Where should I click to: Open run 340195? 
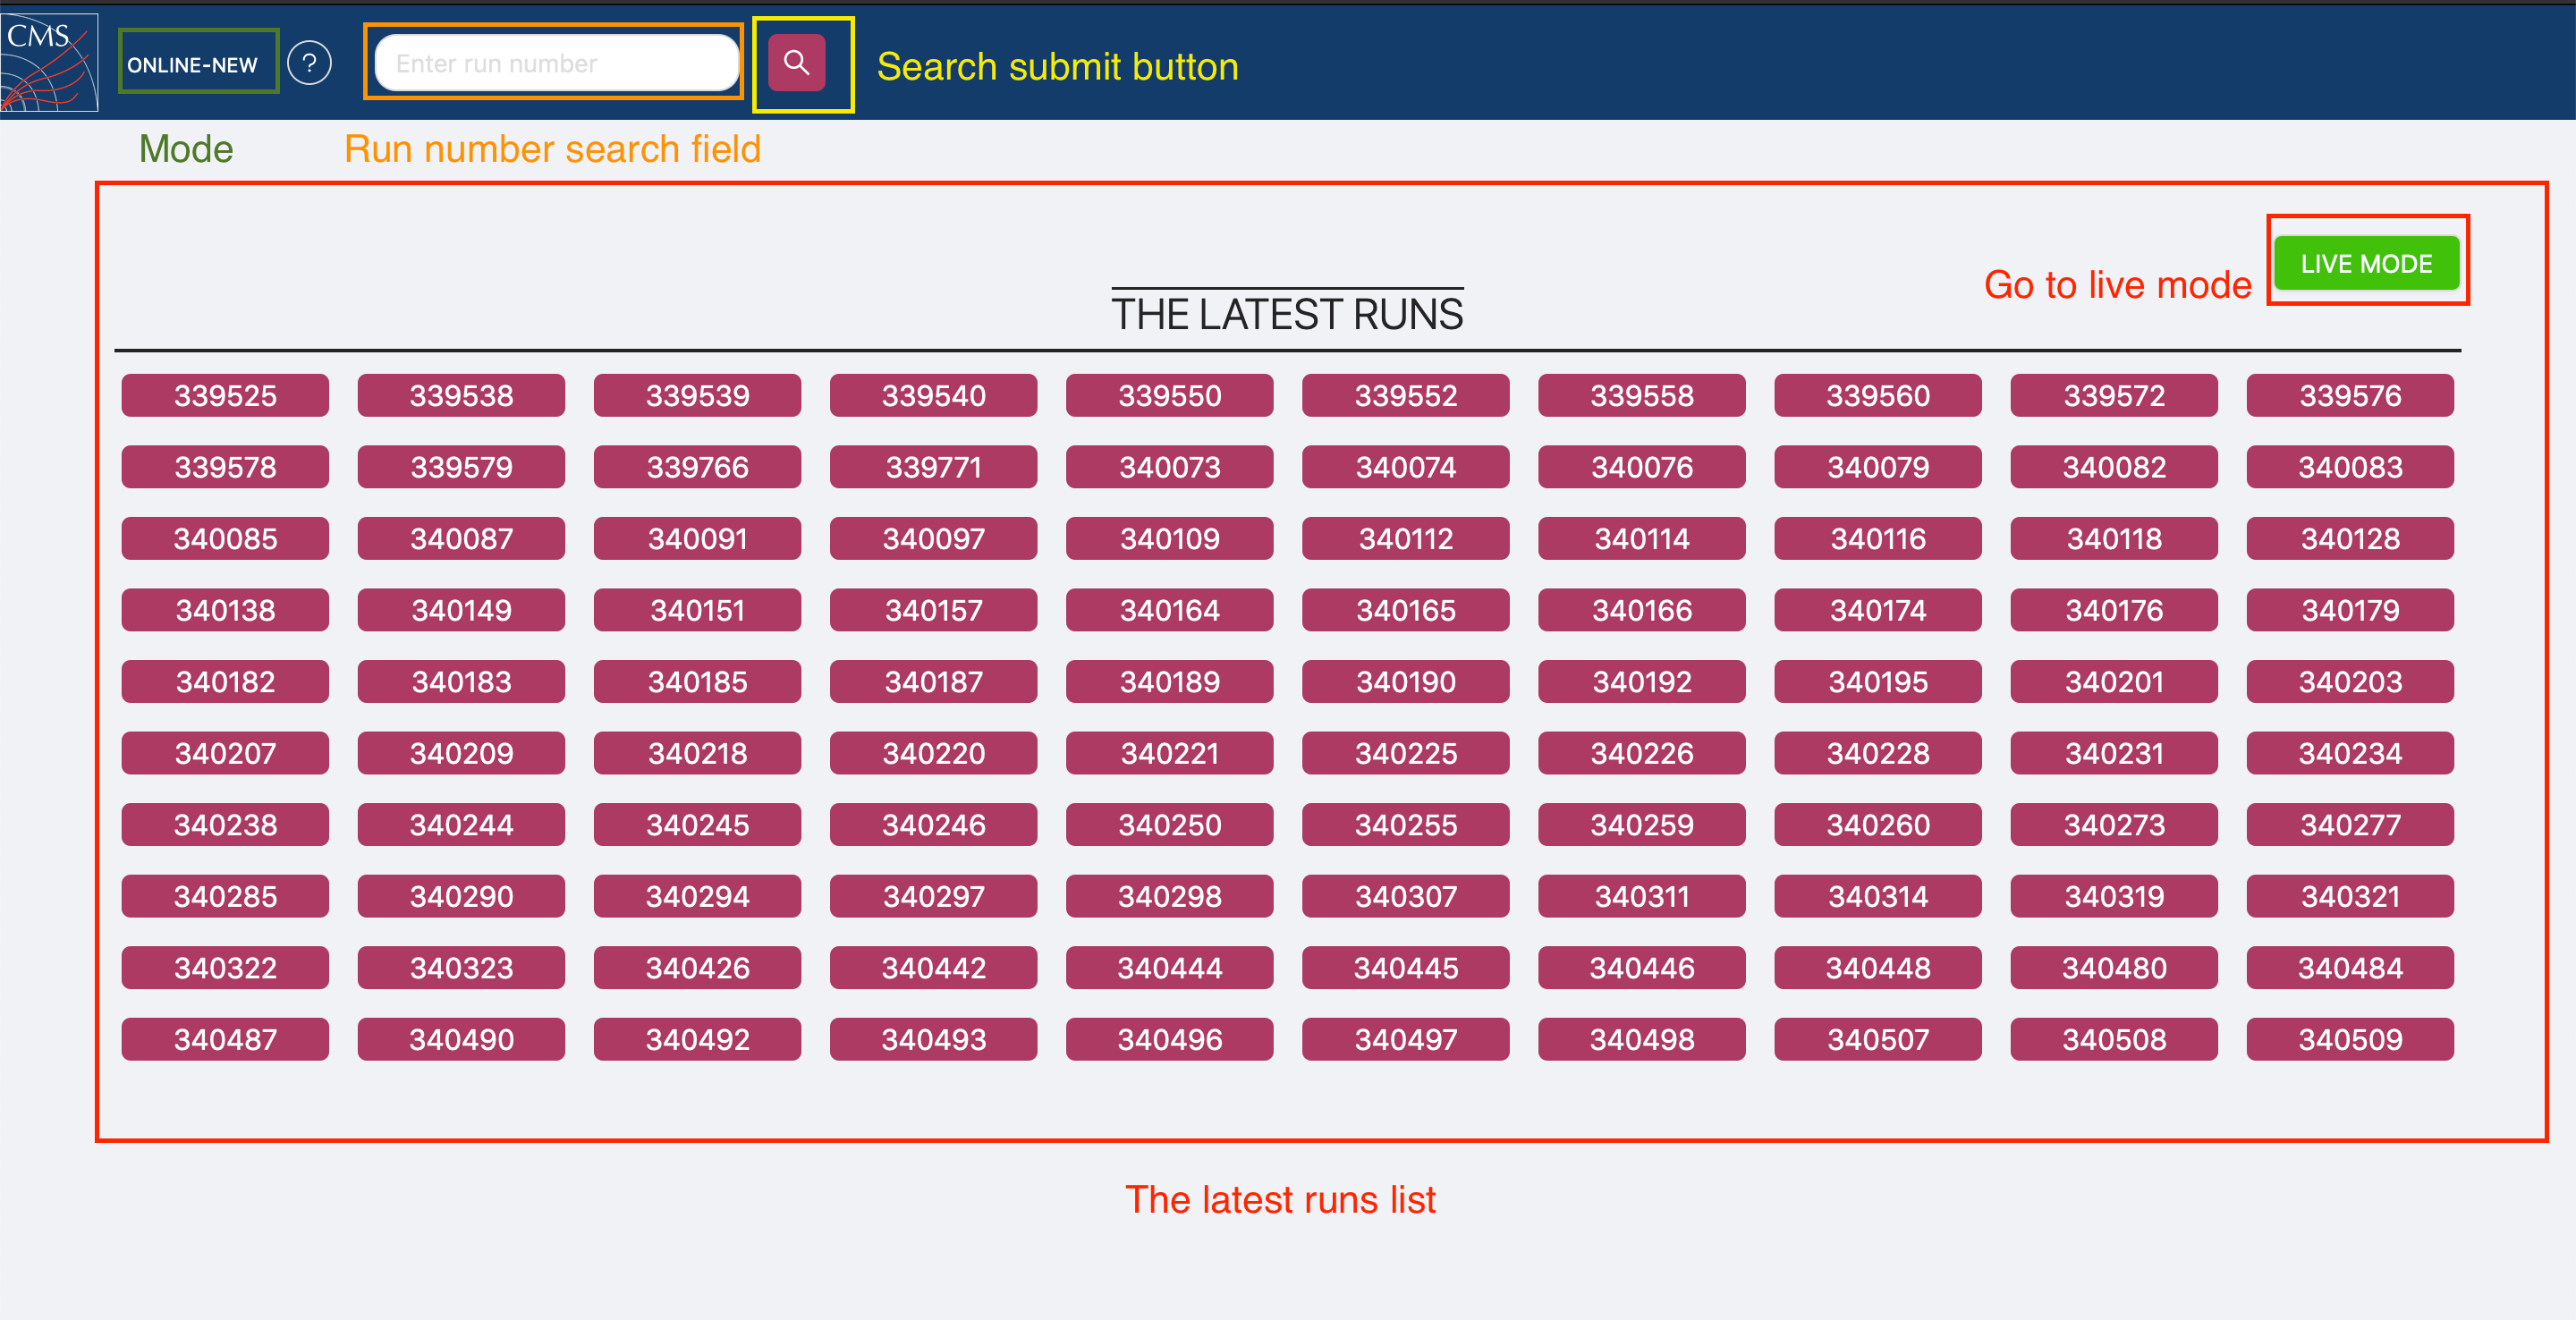pyautogui.click(x=1877, y=682)
